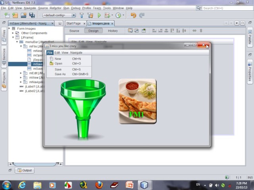Image resolution: width=254 pixels, height=190 pixels.
Task: Open the Properties side panel
Action: point(250,72)
